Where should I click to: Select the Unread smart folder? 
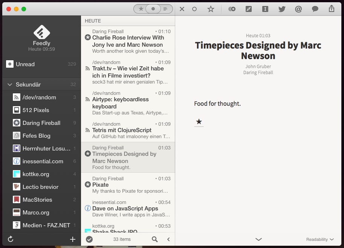click(x=41, y=64)
